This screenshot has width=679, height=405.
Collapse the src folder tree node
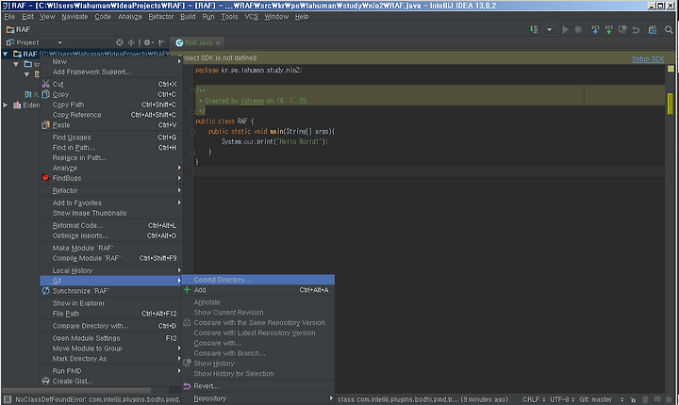pyautogui.click(x=16, y=64)
